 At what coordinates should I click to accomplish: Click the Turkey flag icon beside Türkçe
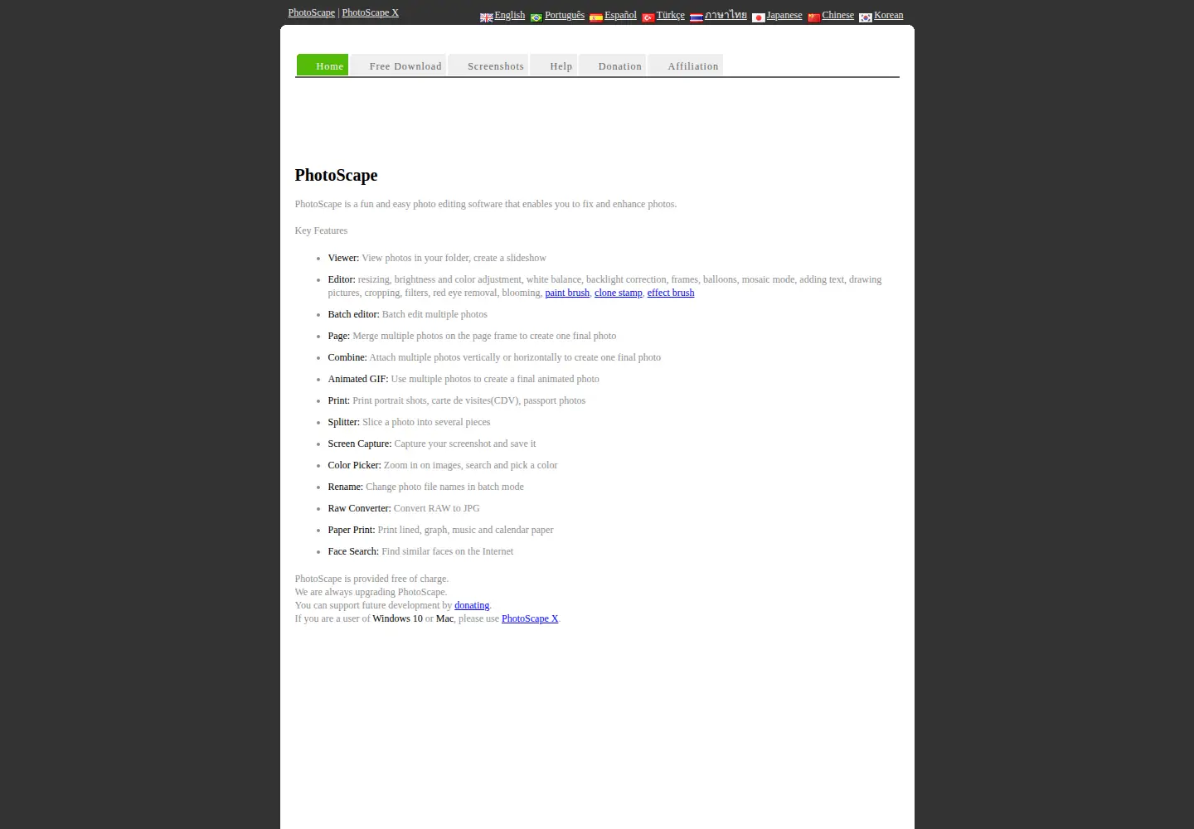648,17
